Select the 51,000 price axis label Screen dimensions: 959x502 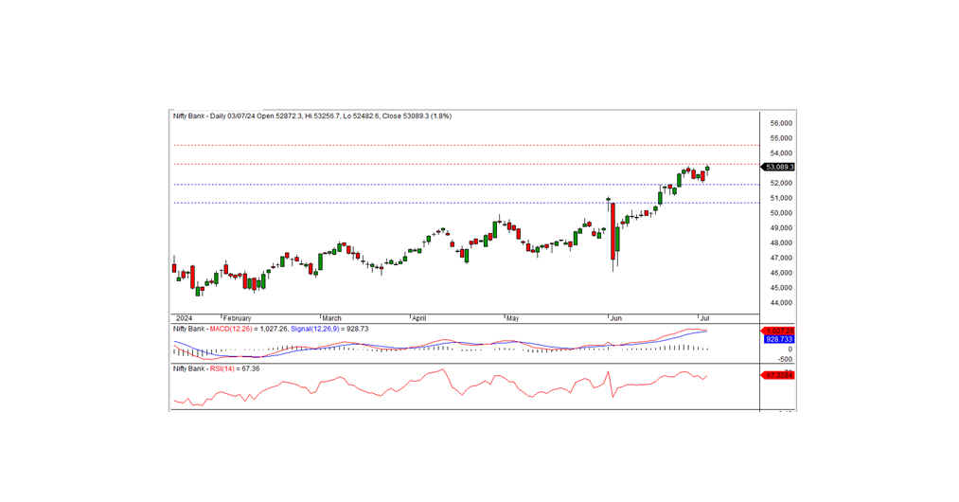(x=781, y=198)
